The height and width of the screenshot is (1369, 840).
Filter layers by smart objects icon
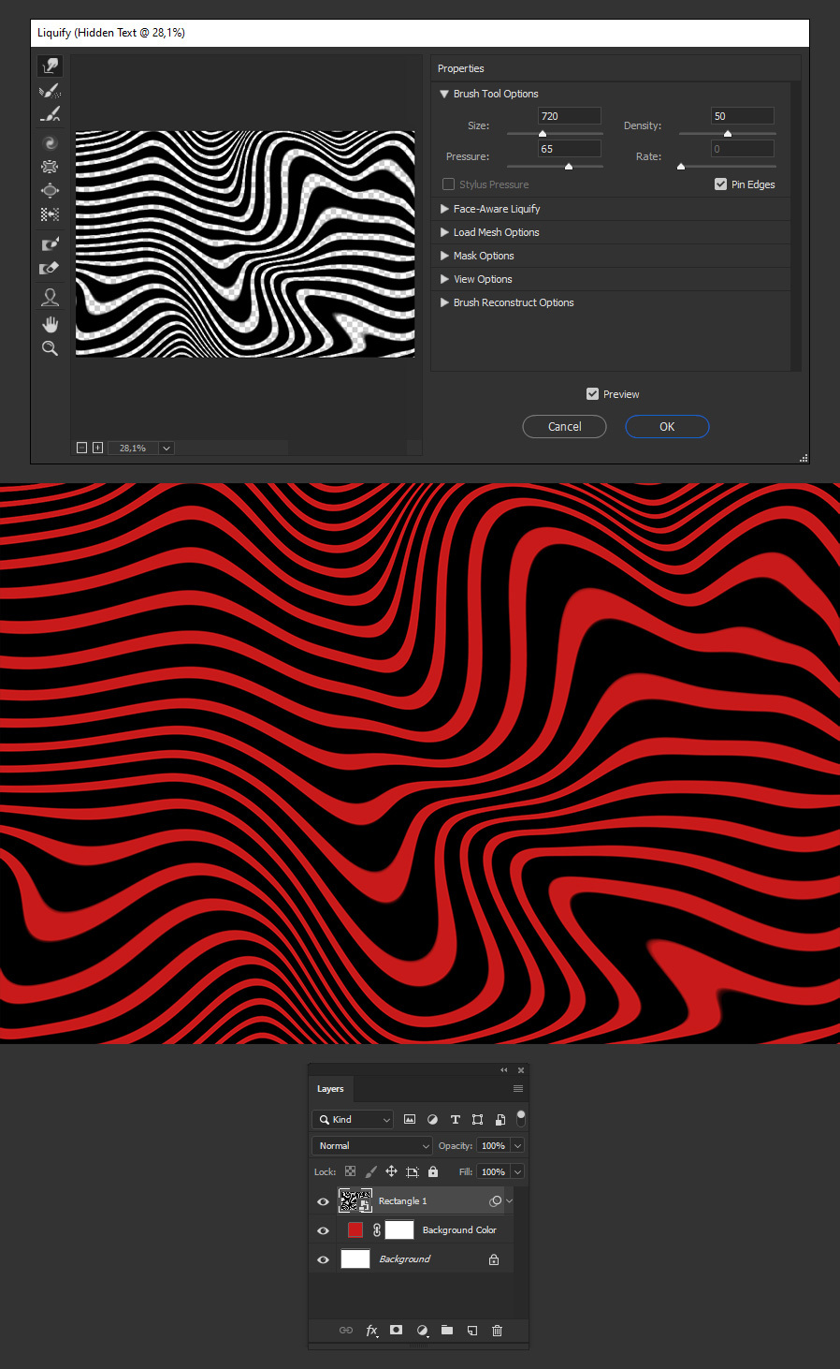coord(500,1119)
